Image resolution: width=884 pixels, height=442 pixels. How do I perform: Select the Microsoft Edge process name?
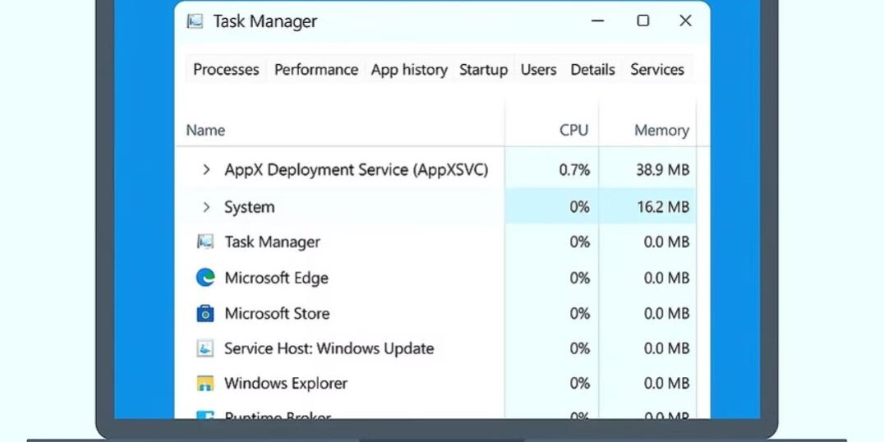point(276,278)
